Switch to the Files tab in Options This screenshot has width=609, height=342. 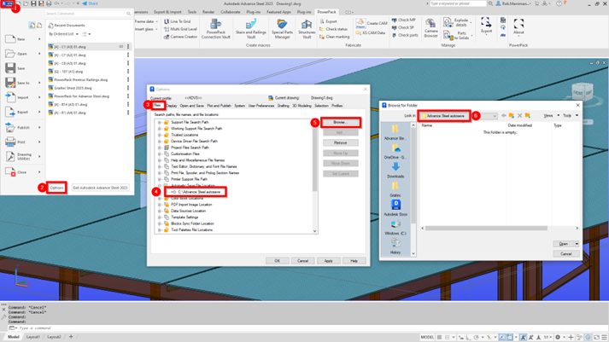tap(157, 105)
